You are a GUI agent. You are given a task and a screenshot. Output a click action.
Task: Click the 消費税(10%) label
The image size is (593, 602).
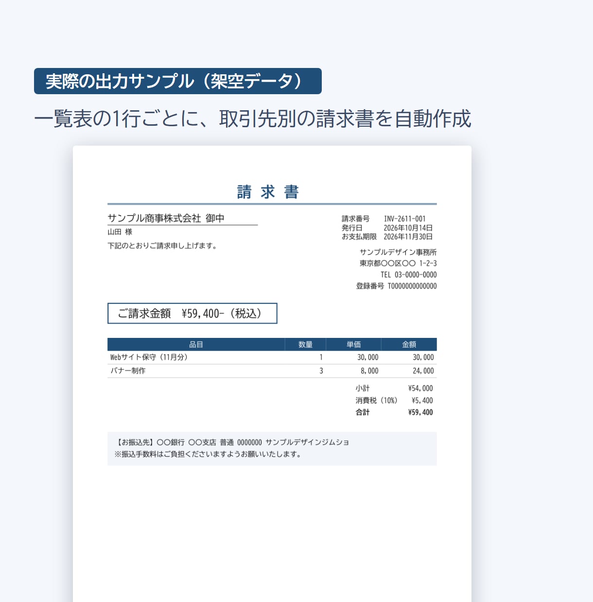coord(376,401)
